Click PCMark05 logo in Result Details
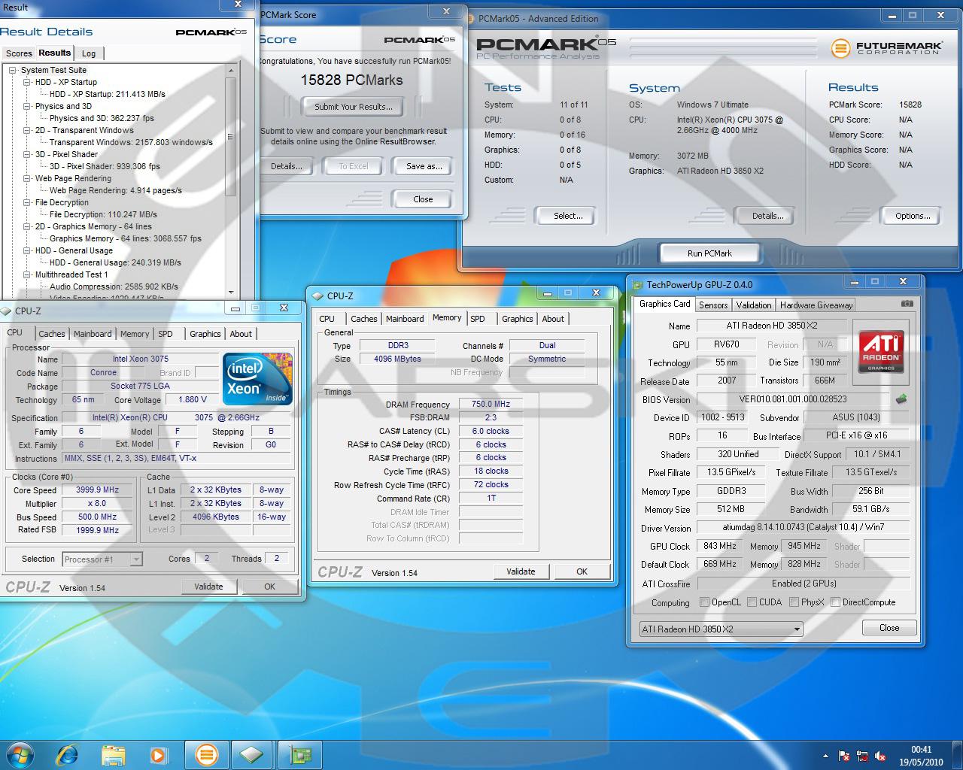This screenshot has width=963, height=770. [x=211, y=32]
